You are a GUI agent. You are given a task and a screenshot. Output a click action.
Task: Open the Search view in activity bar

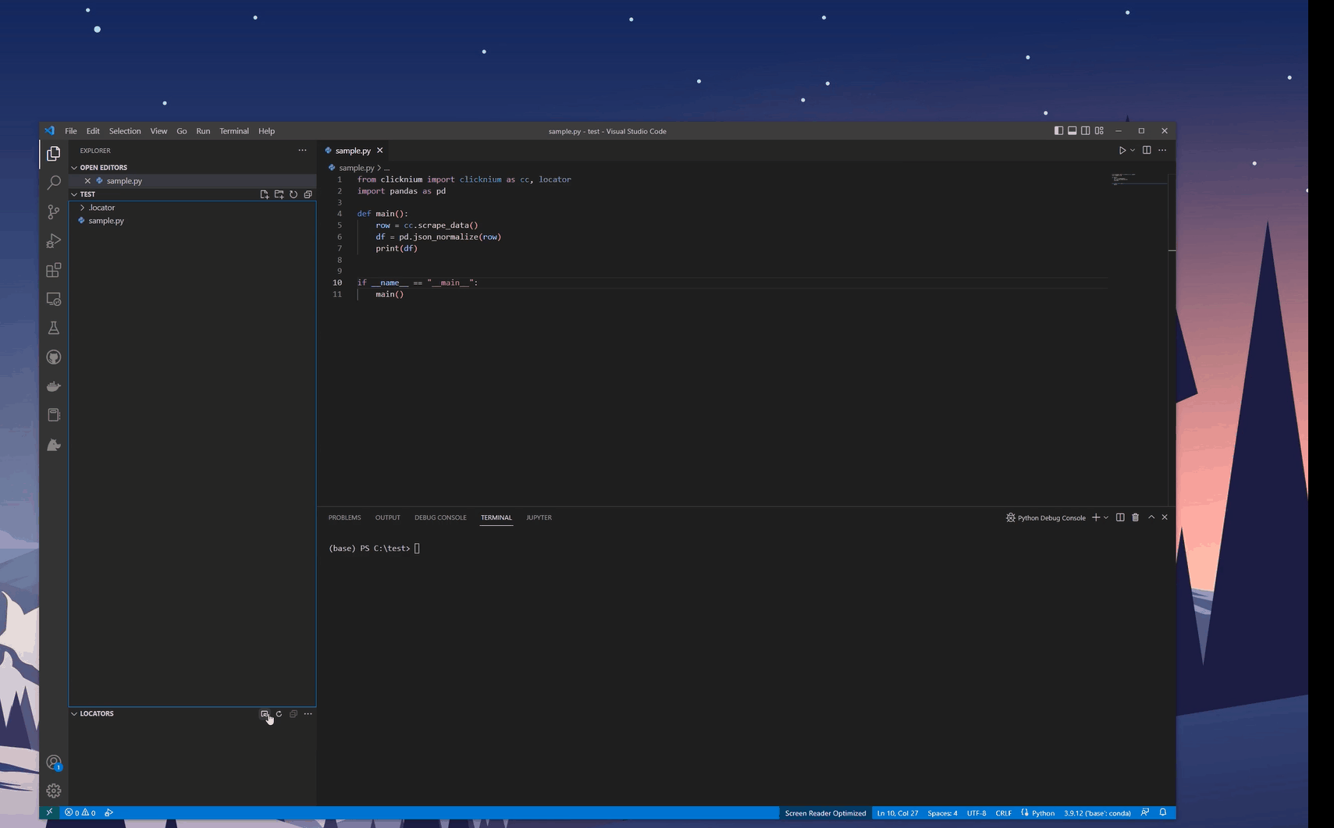(x=53, y=183)
